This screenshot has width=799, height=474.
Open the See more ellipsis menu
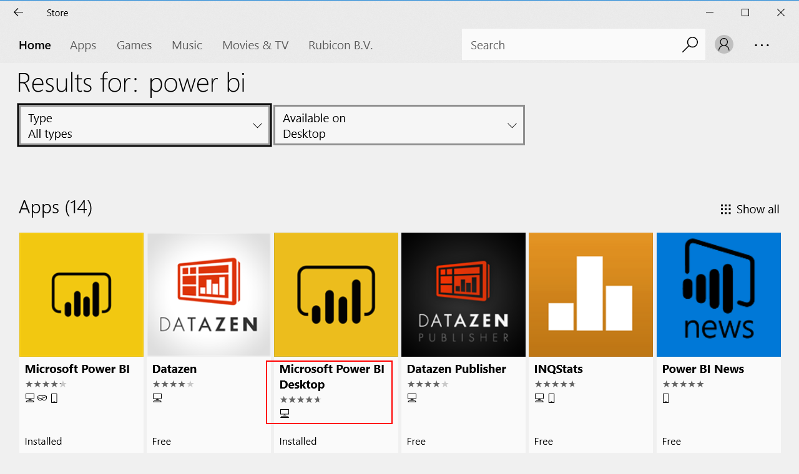(x=762, y=44)
